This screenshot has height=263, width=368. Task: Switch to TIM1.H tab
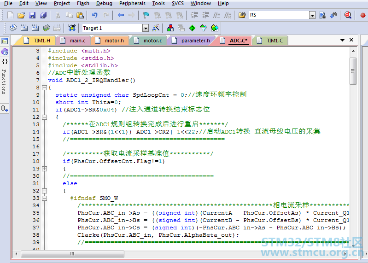click(x=37, y=41)
